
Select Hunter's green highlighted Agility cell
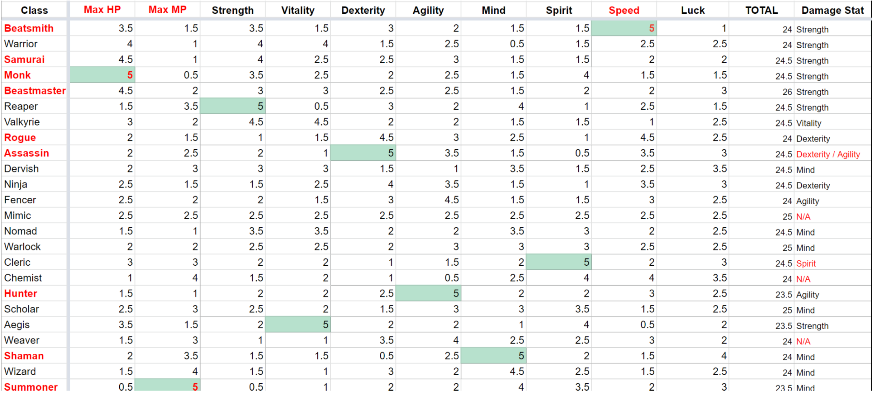(428, 294)
